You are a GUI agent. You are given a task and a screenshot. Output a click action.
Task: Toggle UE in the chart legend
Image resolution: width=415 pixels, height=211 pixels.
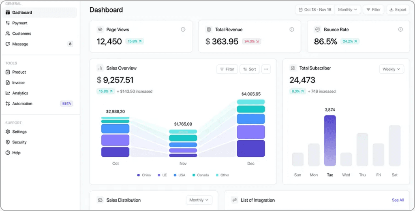pyautogui.click(x=162, y=175)
